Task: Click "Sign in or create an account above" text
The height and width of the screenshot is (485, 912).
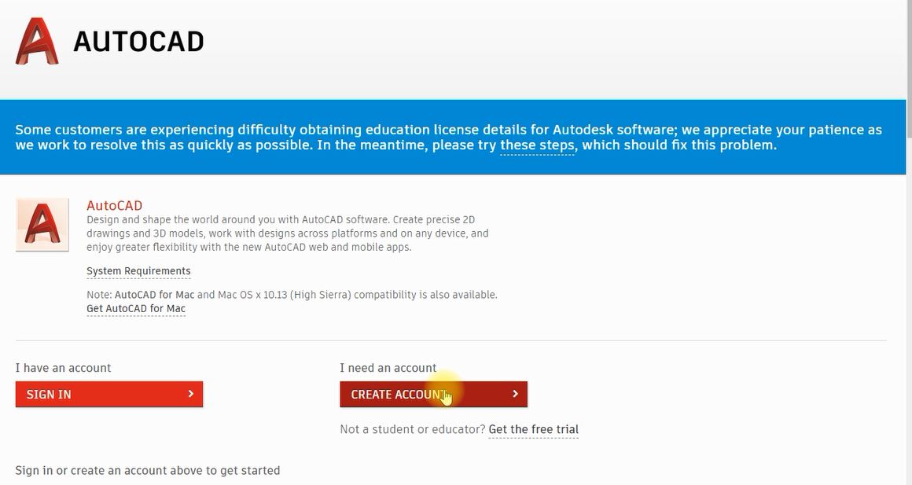Action: [x=147, y=470]
